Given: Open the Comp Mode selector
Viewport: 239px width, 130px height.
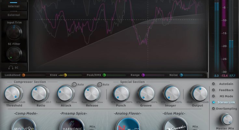Looking at the screenshot, I should (x=24, y=125).
